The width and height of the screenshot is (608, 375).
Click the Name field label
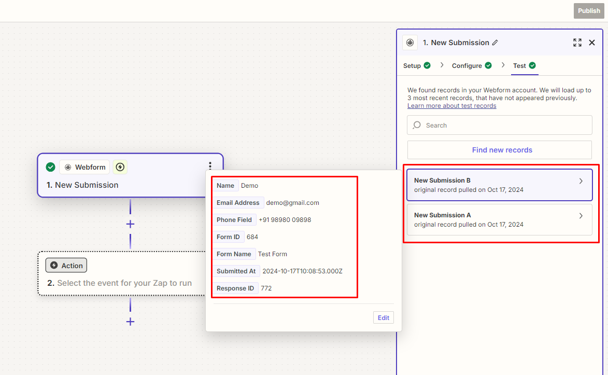click(225, 186)
